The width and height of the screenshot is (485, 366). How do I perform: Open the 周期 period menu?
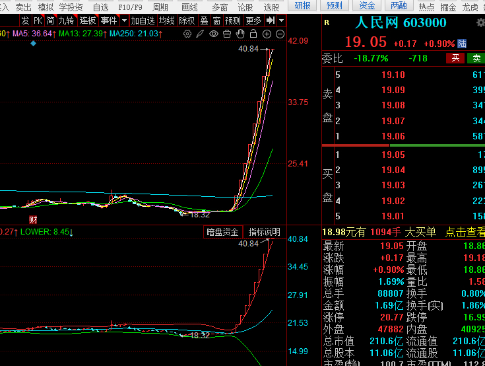point(160,7)
